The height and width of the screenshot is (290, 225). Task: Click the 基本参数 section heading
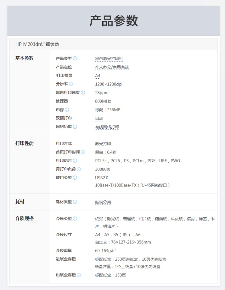[24, 58]
